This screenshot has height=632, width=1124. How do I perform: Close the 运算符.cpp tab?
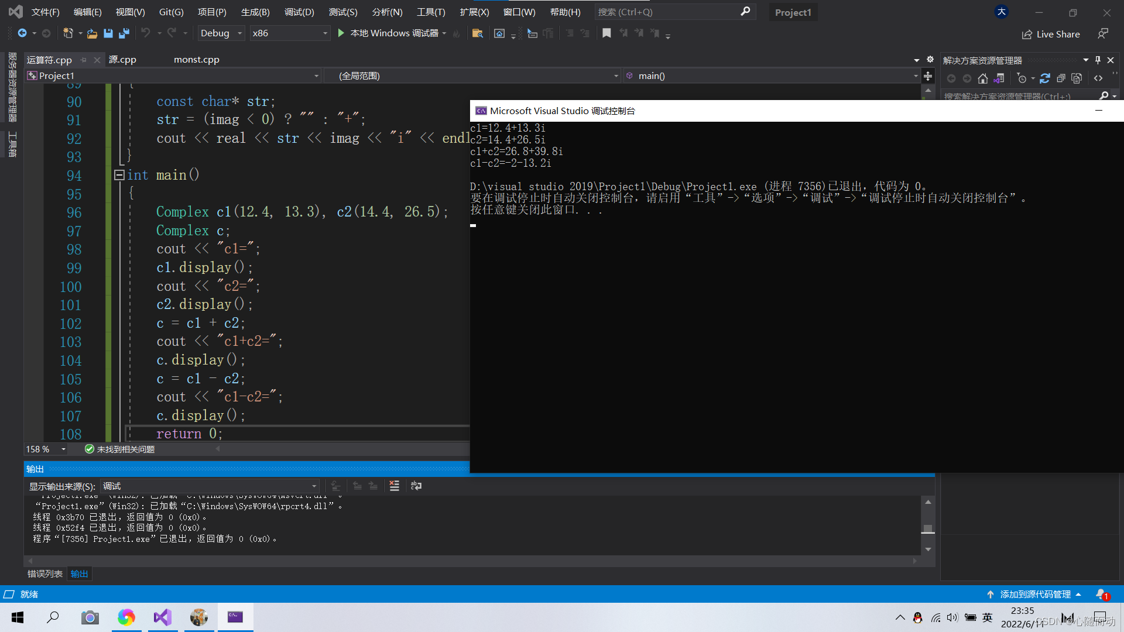[x=97, y=60]
